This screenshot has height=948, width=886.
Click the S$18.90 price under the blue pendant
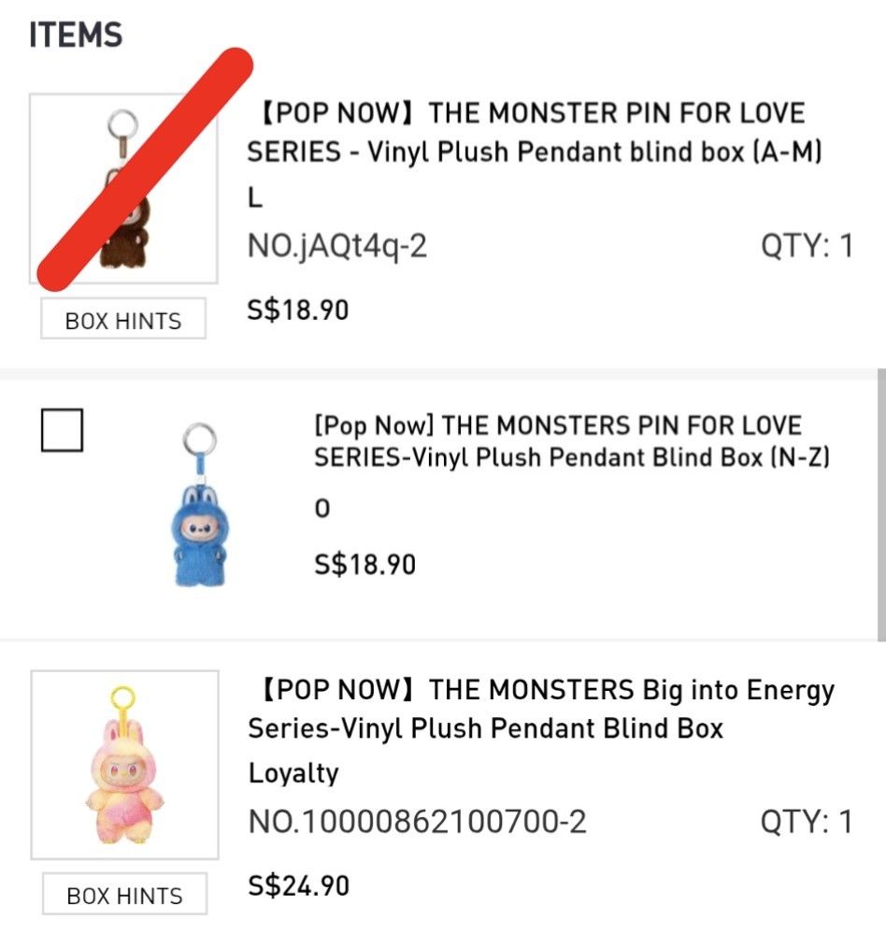(364, 564)
